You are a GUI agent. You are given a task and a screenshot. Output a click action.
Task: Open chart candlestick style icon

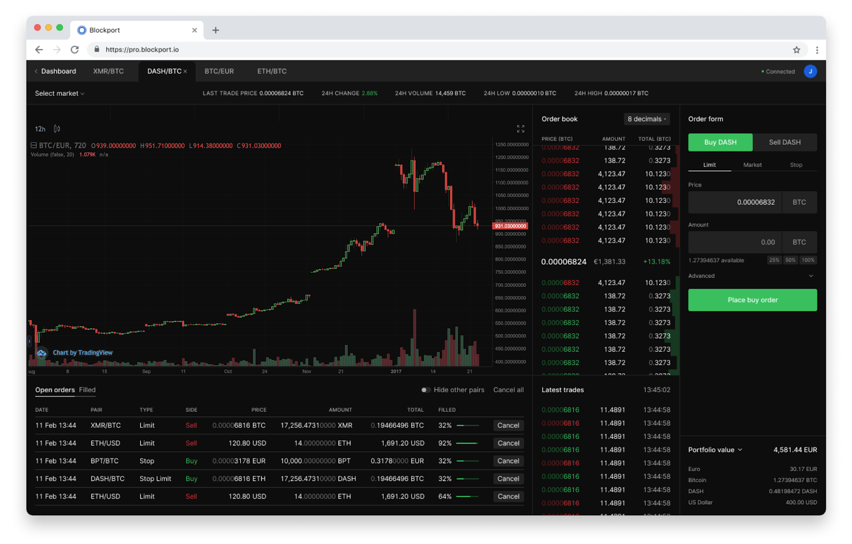[x=57, y=129]
